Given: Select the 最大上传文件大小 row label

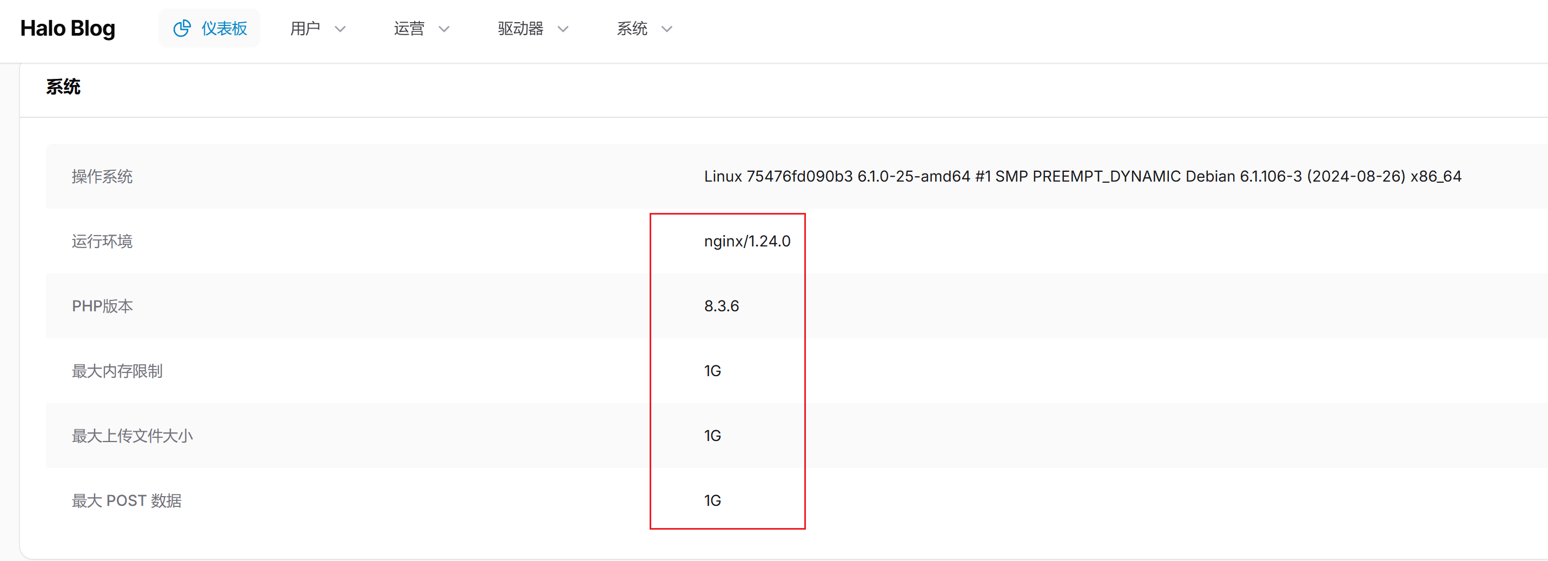Looking at the screenshot, I should coord(132,436).
